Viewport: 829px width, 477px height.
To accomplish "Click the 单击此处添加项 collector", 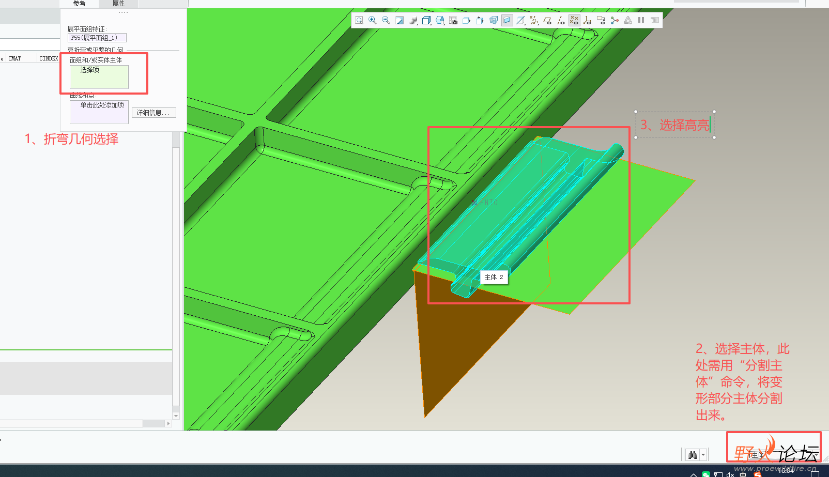I will pos(99,112).
